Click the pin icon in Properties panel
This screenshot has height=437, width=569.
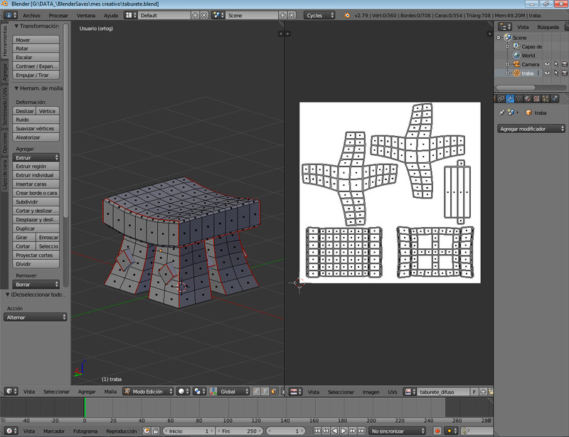(x=501, y=112)
